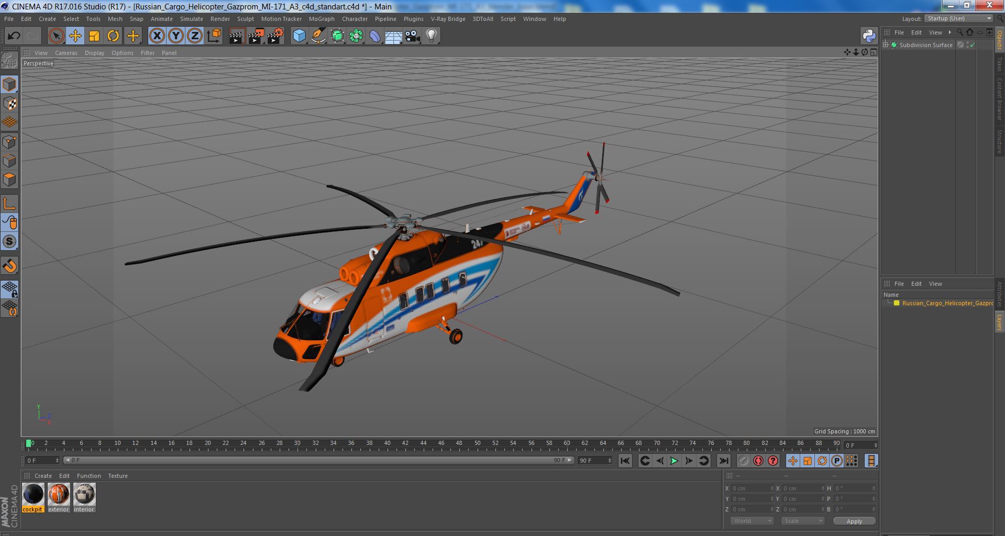
Task: Switch to Texture mode checkered cube
Action: 10,104
